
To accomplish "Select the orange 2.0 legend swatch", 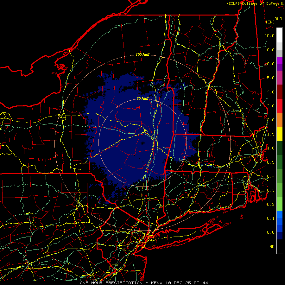I will (x=280, y=120).
